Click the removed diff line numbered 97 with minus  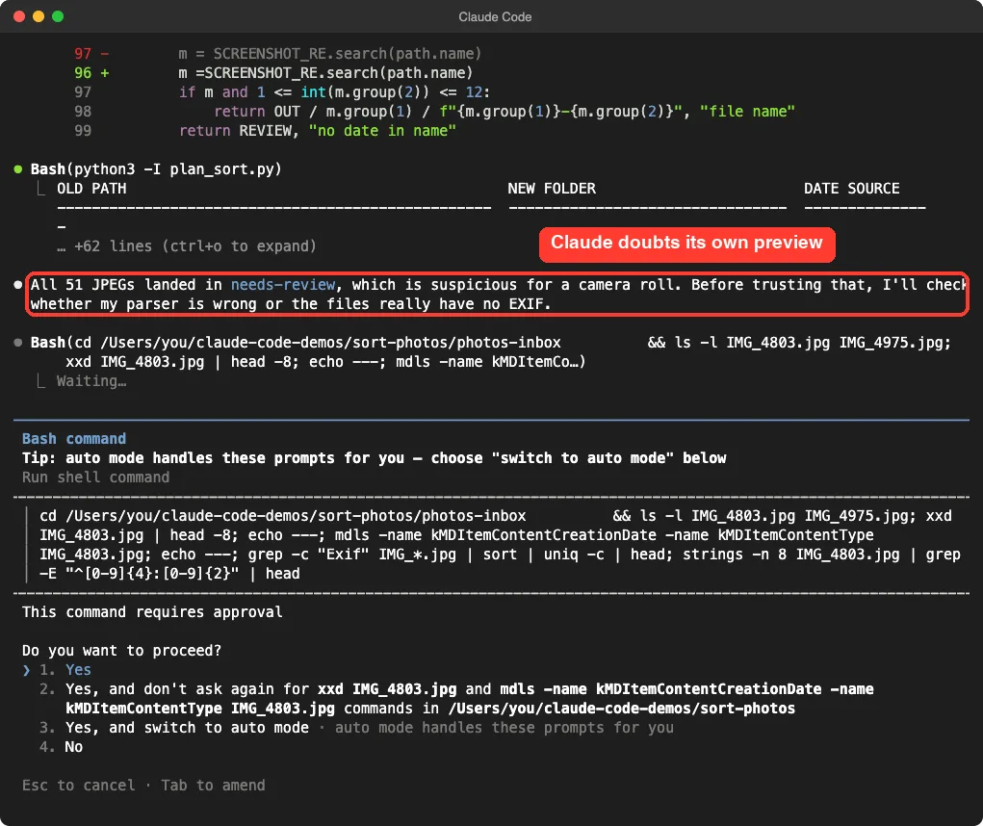point(277,54)
